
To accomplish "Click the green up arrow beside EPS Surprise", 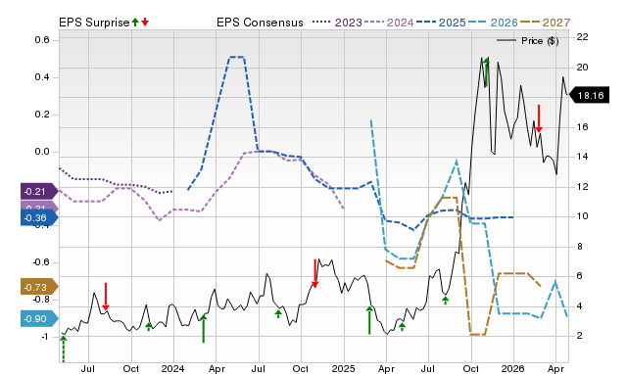I will tap(135, 23).
